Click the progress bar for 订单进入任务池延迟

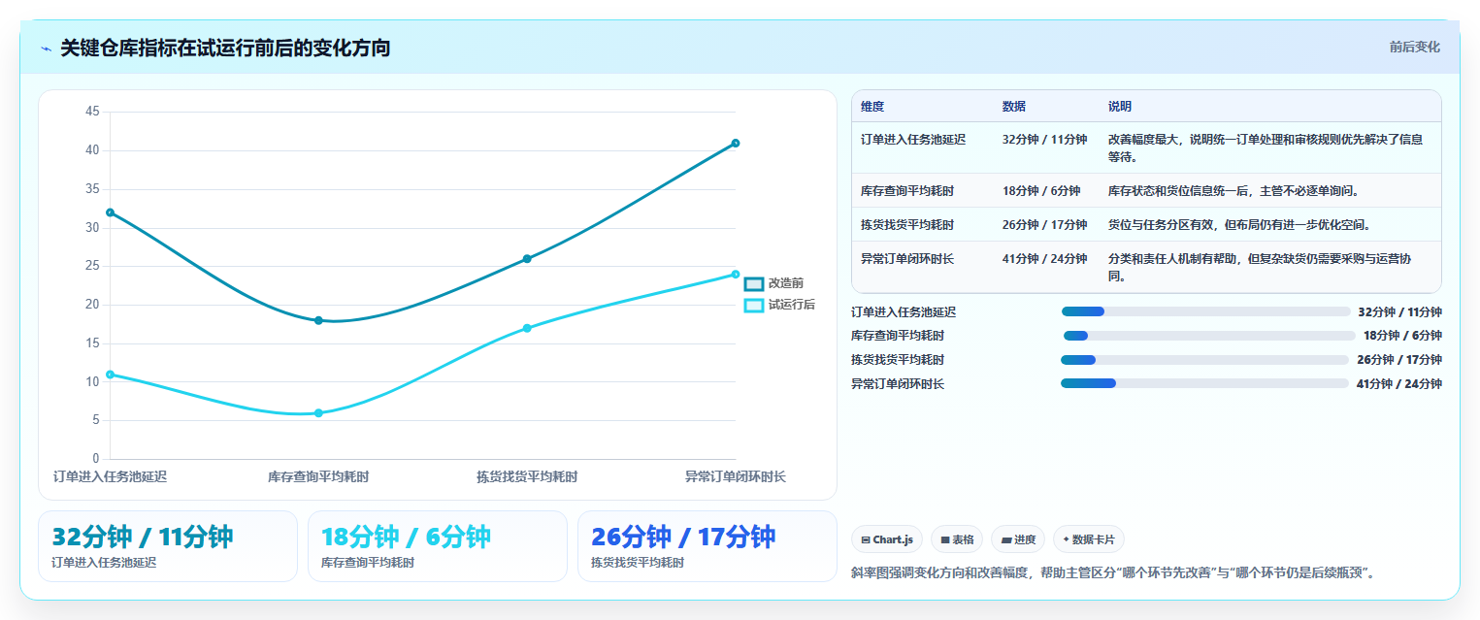point(1205,311)
